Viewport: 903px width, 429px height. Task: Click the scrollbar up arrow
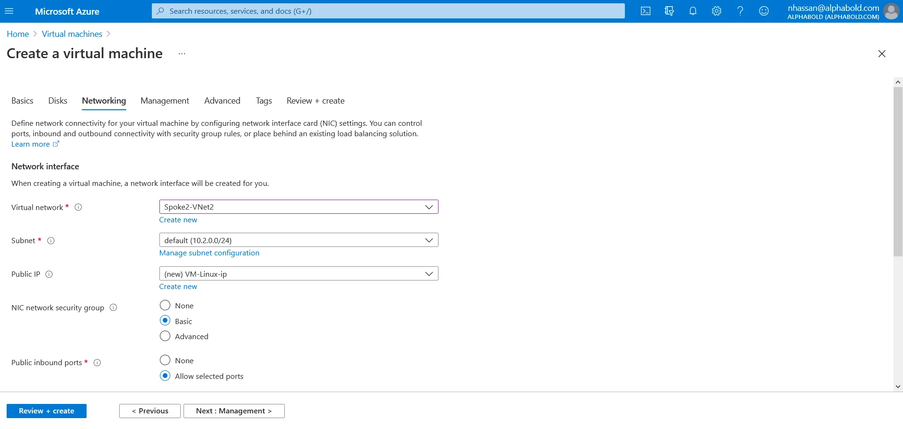(x=898, y=82)
